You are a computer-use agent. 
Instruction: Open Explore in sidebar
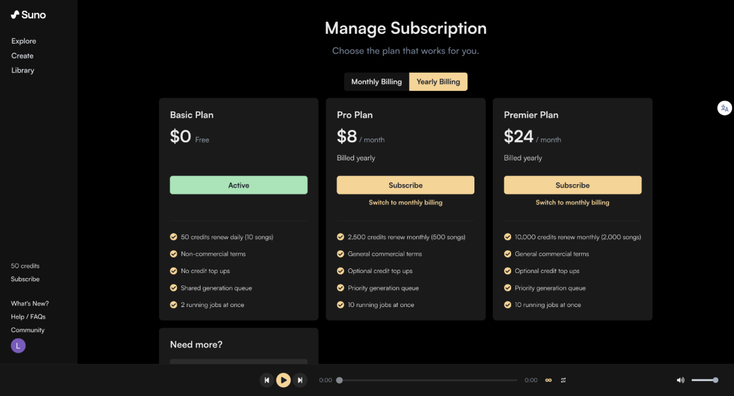click(x=24, y=41)
